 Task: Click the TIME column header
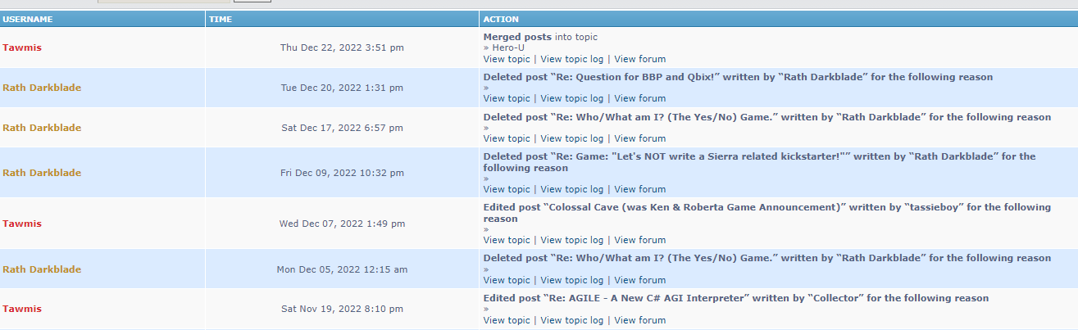pyautogui.click(x=220, y=19)
